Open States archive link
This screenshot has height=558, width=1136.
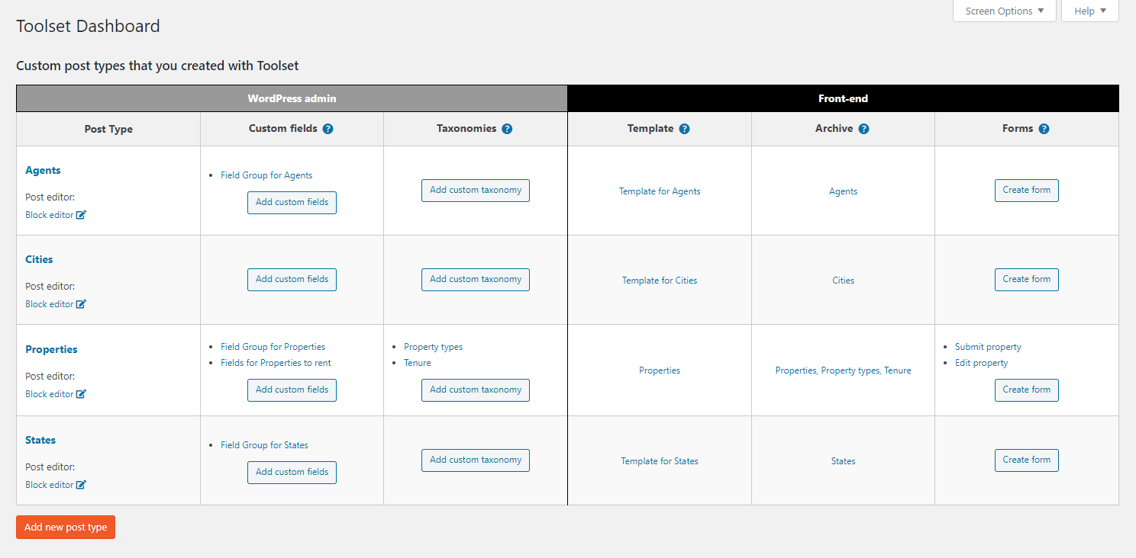click(843, 461)
